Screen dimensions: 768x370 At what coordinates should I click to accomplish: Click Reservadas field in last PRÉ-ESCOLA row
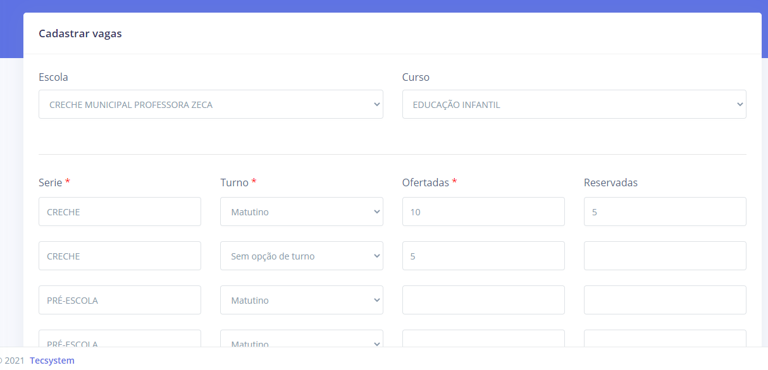[x=665, y=339]
